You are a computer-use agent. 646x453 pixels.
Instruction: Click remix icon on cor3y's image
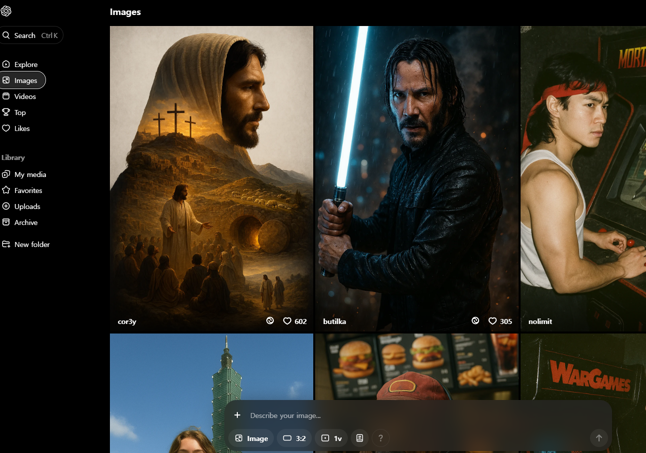coord(270,321)
